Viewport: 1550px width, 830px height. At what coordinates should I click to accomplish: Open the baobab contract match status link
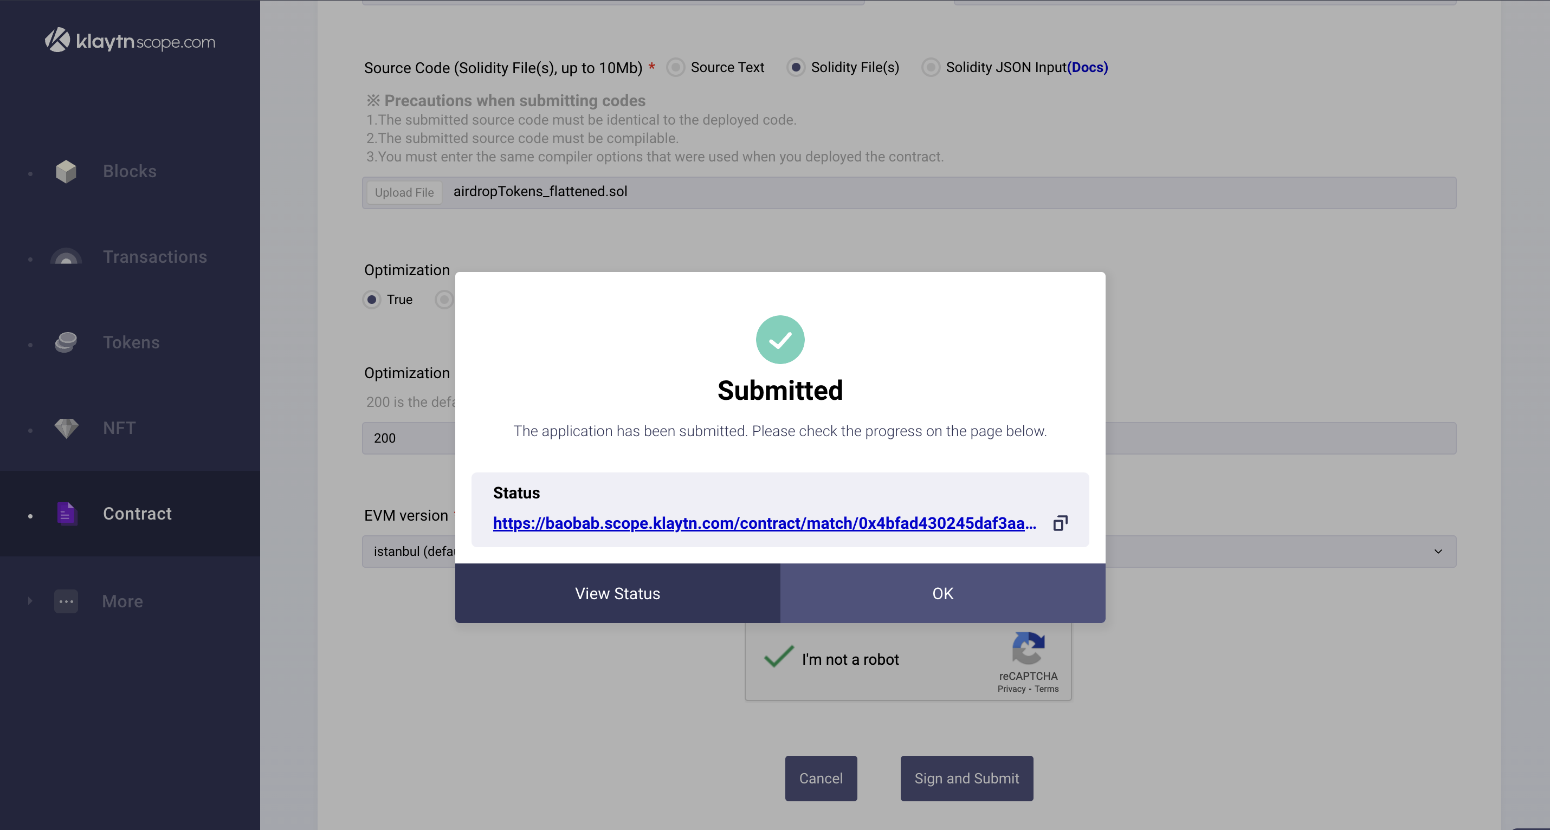pos(764,523)
